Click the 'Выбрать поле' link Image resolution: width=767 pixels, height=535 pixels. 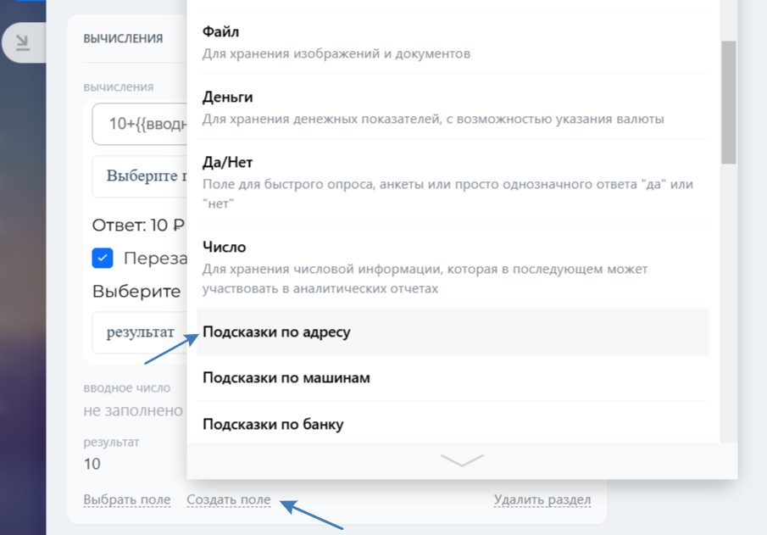(126, 500)
